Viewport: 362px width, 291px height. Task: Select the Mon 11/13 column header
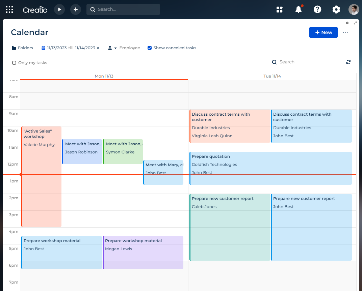[104, 76]
